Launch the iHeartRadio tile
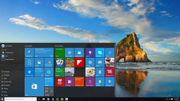Screen dimensions: 180x101 tap(60, 82)
